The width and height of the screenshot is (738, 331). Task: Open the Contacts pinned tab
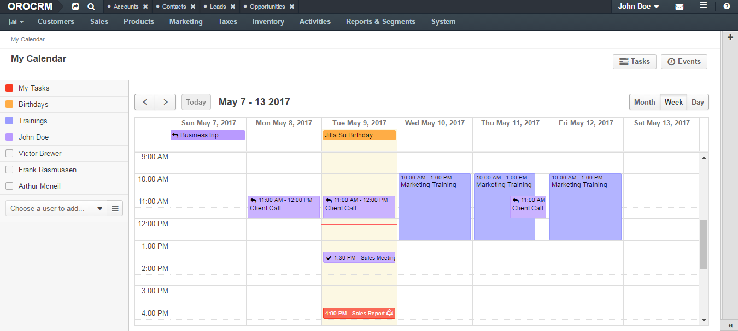(x=174, y=7)
